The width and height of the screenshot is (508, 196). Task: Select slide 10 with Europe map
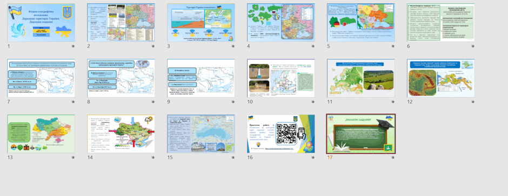pos(281,78)
